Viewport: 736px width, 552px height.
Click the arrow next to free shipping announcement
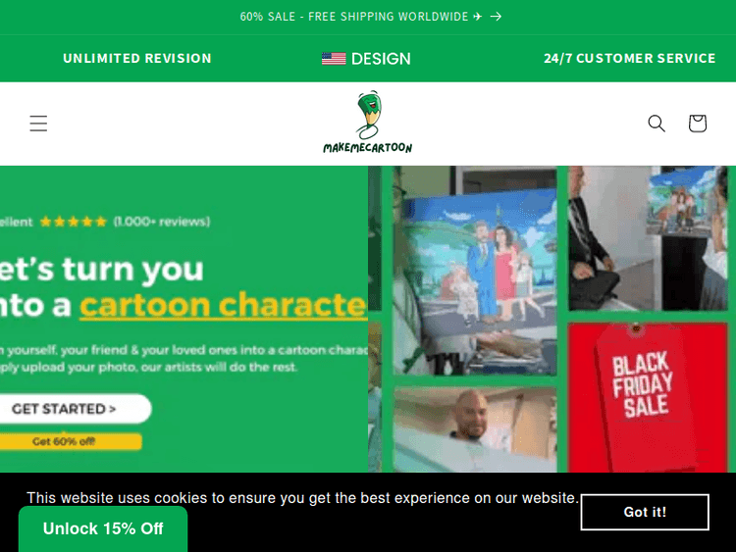[x=496, y=17]
